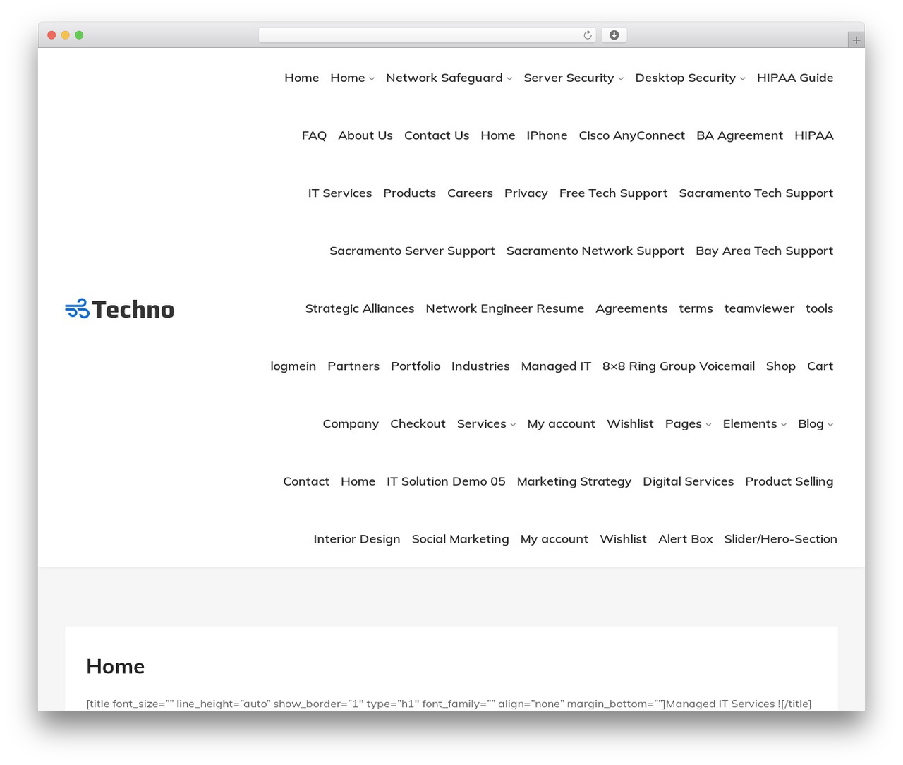Go to the FAQ menu item
Screen dimensions: 903x765
click(x=314, y=135)
